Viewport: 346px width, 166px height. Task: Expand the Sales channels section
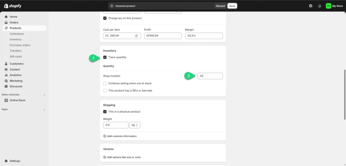coord(44,95)
